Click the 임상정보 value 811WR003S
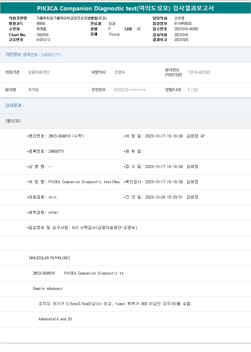The image size is (251, 352). click(x=183, y=24)
